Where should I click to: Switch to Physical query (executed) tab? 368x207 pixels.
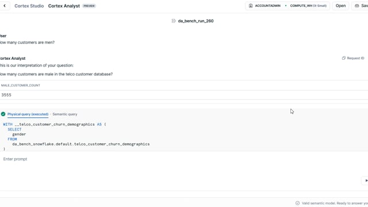pos(28,114)
